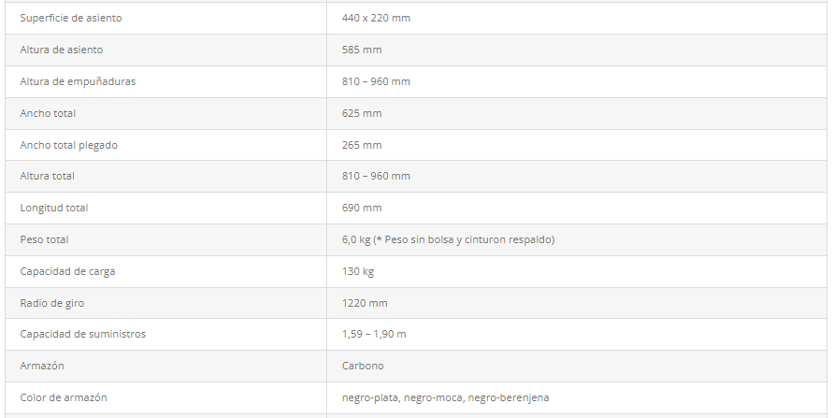Click the "Carbono" frame material value
Screen dimensions: 833x418
coord(363,366)
